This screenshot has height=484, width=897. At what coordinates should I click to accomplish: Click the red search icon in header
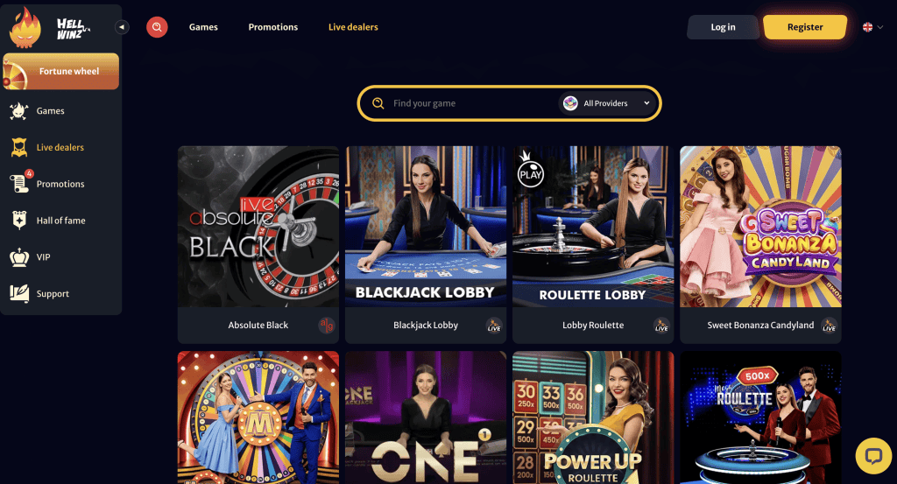[157, 27]
